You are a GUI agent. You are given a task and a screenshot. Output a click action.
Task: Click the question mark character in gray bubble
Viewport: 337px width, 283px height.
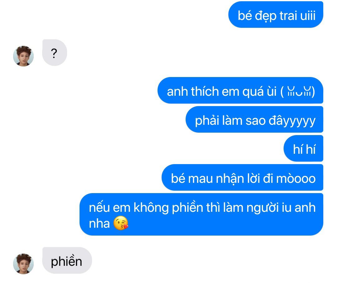pyautogui.click(x=54, y=53)
